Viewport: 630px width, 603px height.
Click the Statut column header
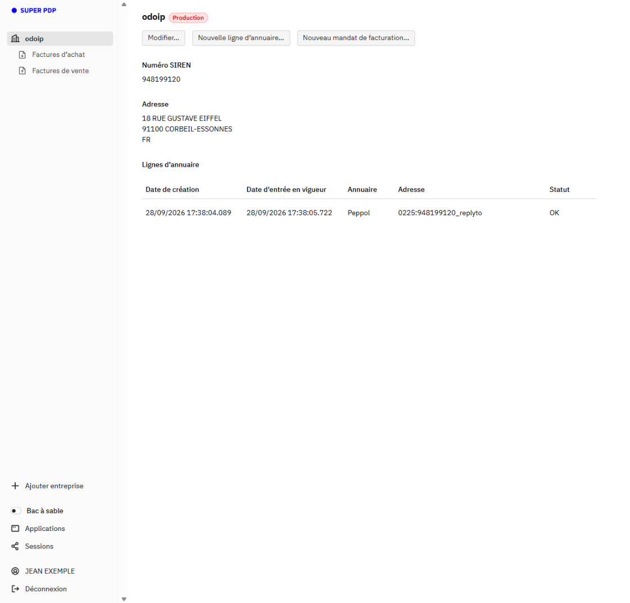(559, 190)
